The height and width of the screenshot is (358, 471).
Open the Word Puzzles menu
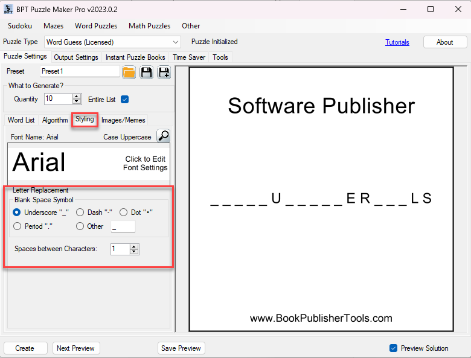pyautogui.click(x=96, y=26)
